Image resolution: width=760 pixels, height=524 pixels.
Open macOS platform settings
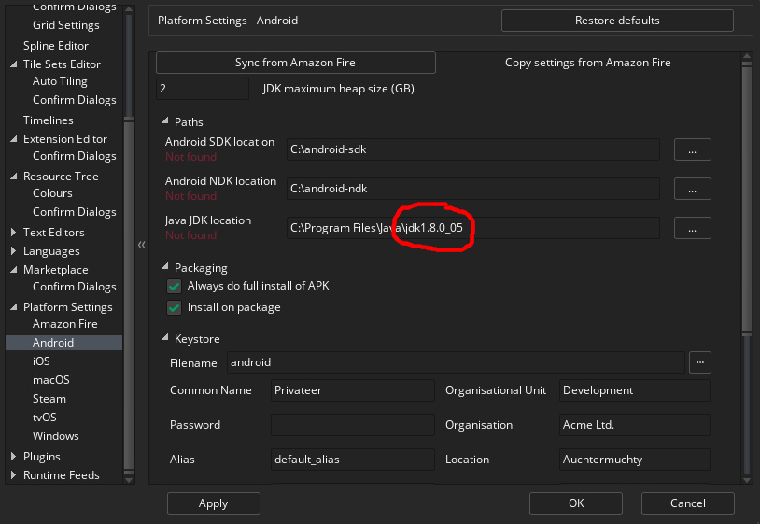coord(51,380)
